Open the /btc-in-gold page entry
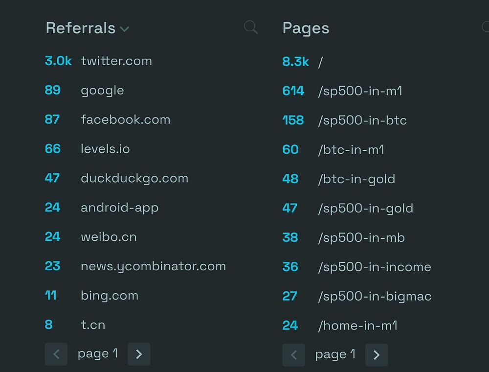Viewport: 489px width, 372px height. click(356, 179)
